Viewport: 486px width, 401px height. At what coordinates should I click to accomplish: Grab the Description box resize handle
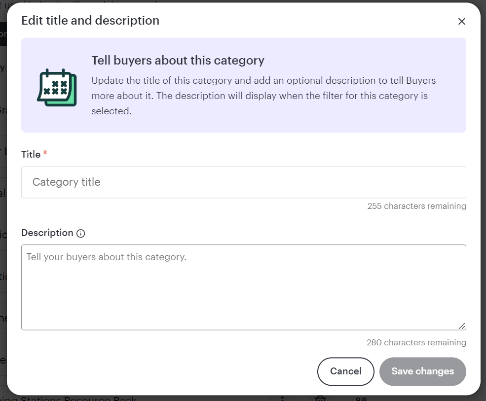click(461, 326)
